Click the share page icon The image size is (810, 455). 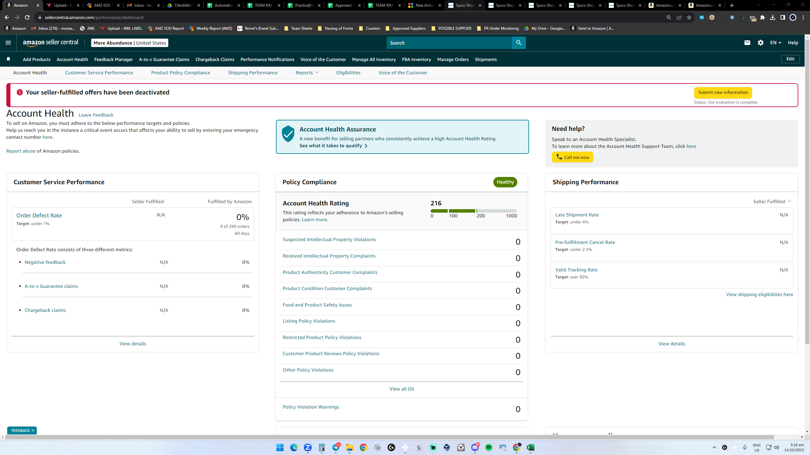pos(679,17)
